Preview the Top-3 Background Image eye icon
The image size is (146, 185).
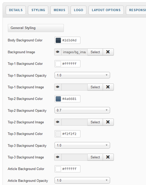[58, 157]
